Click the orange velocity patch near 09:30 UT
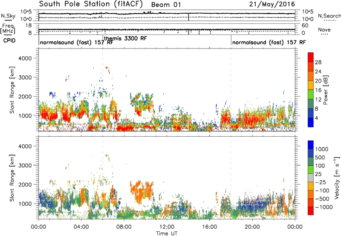341x236 pixels. [141, 191]
